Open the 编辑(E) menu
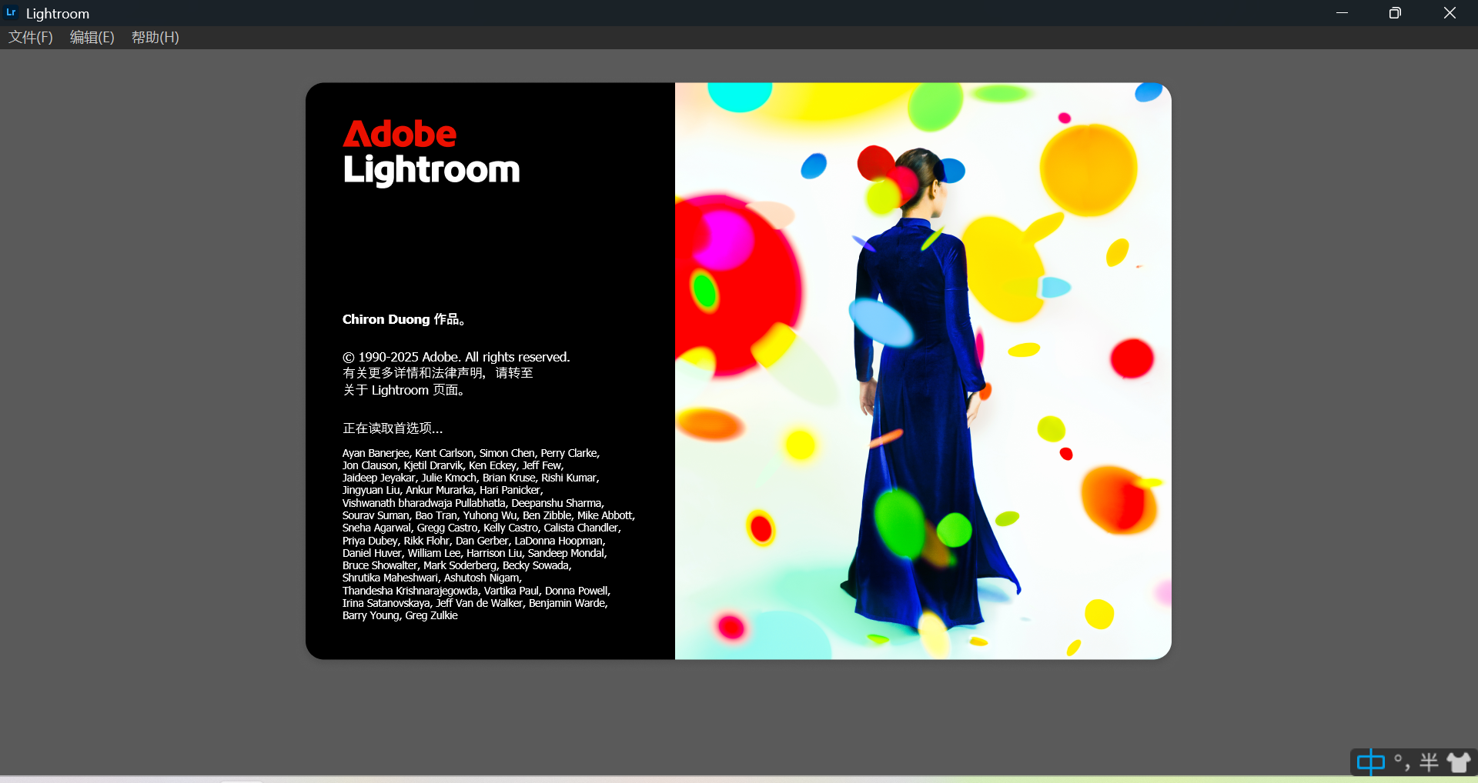The image size is (1478, 783). click(92, 38)
